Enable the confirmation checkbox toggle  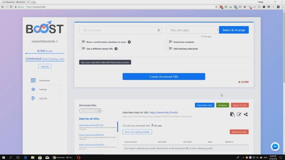point(82,42)
